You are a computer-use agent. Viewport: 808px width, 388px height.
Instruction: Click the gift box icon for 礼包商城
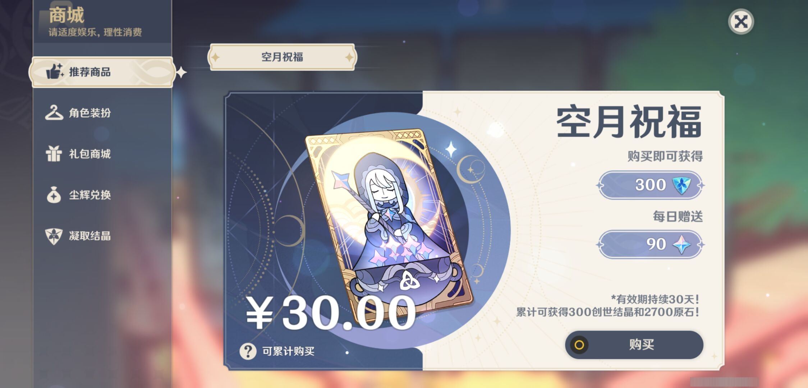click(x=54, y=153)
